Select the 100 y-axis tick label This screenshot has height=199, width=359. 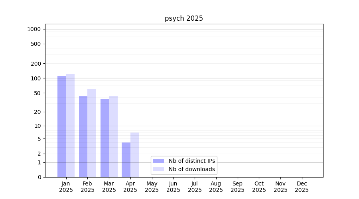point(36,78)
